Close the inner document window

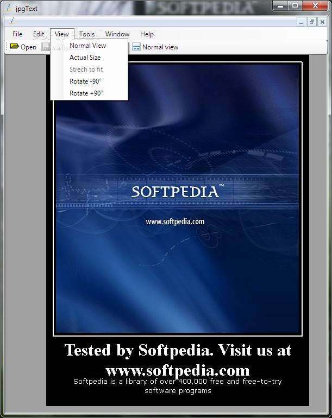[322, 22]
